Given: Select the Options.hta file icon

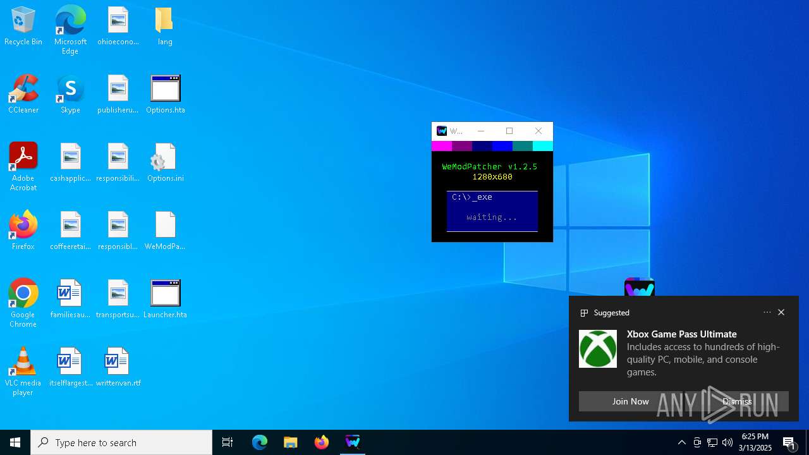Looking at the screenshot, I should (166, 94).
